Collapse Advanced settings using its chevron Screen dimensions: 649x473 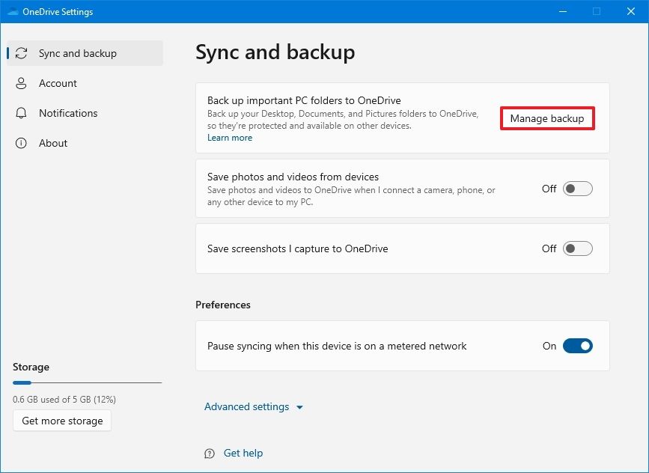(299, 407)
